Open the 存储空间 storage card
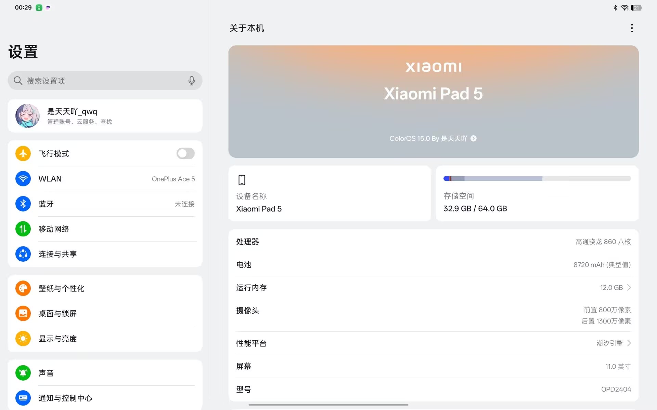The image size is (657, 410). 537,193
